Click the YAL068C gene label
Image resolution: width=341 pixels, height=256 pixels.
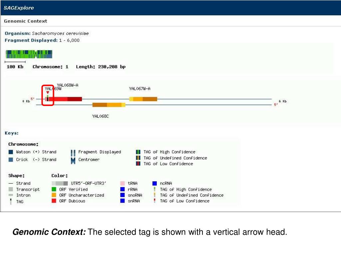[101, 116]
